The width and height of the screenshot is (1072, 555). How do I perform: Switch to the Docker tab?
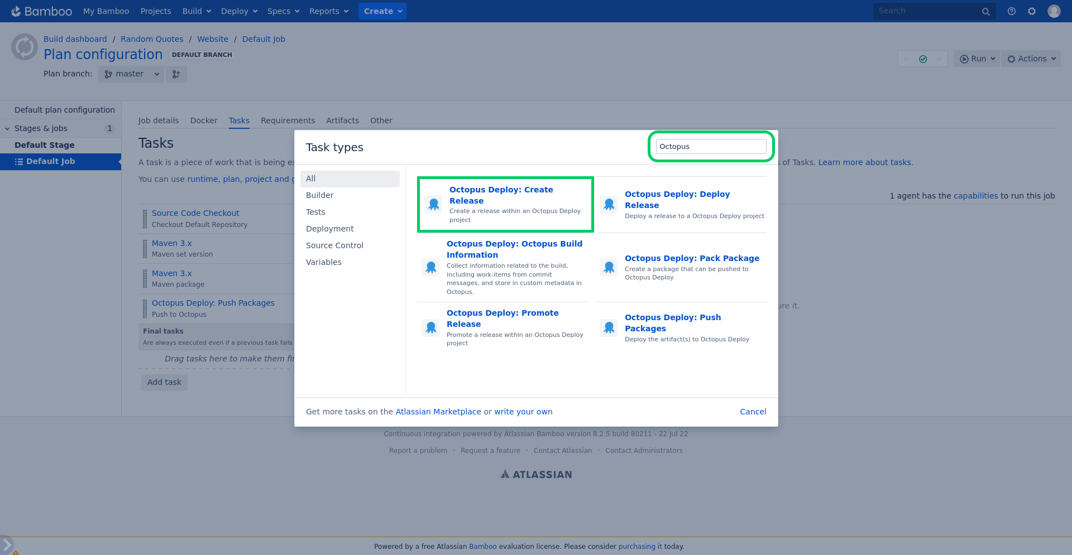pyautogui.click(x=204, y=120)
